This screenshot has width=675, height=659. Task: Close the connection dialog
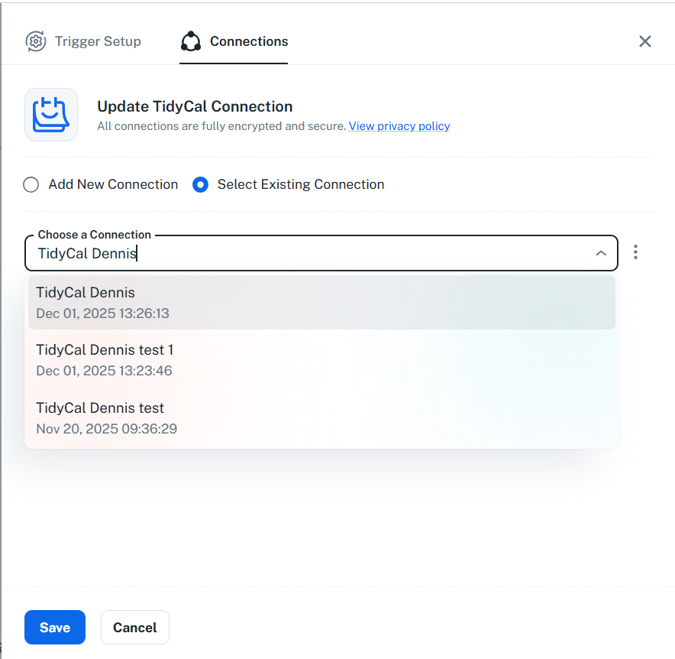[x=645, y=41]
